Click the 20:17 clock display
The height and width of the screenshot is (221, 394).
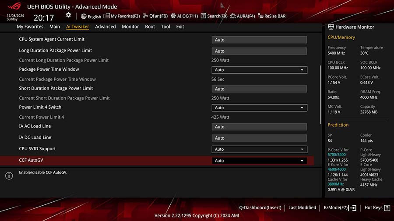pyautogui.click(x=44, y=18)
